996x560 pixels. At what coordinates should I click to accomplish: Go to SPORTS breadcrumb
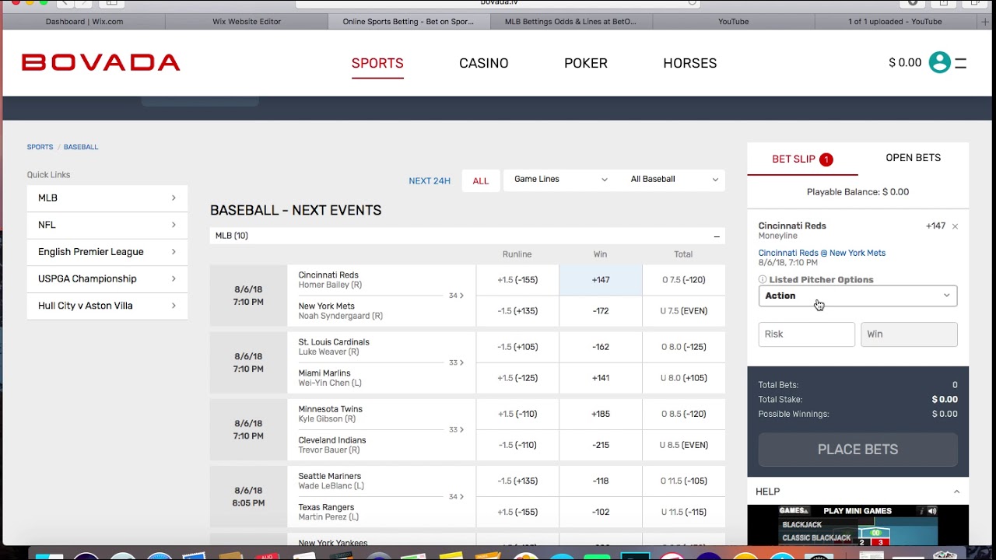click(x=40, y=147)
